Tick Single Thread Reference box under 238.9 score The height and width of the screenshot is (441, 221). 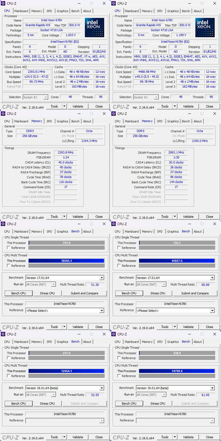119,358
